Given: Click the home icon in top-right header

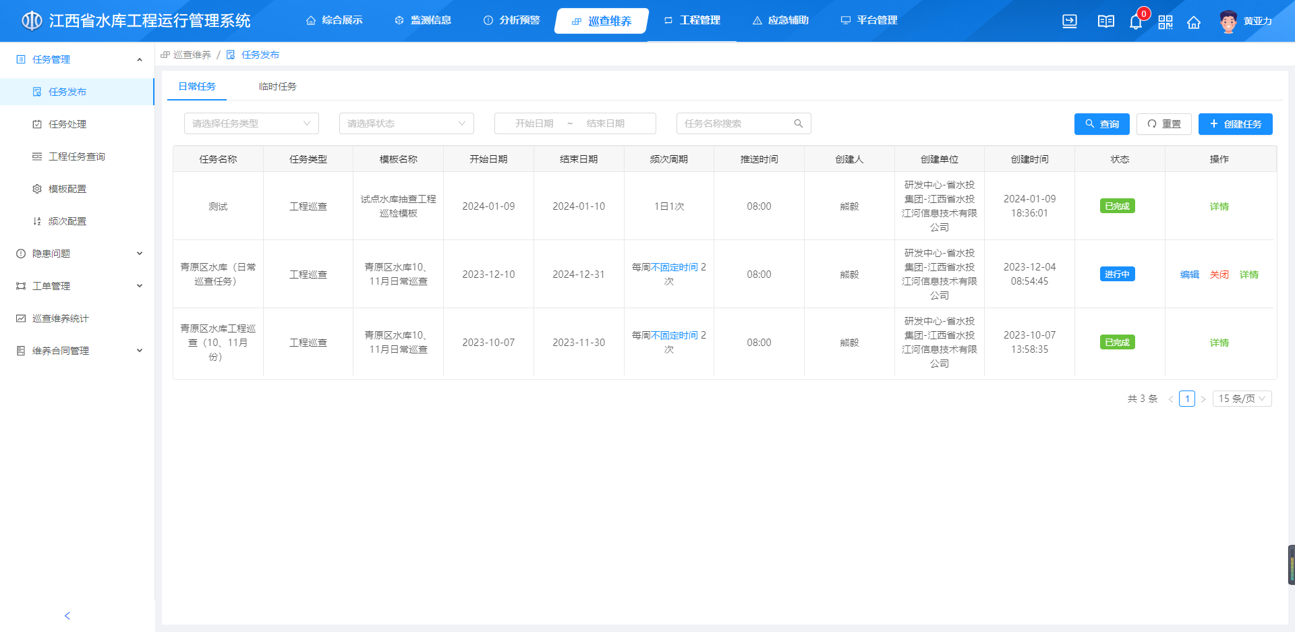Looking at the screenshot, I should tap(1194, 22).
